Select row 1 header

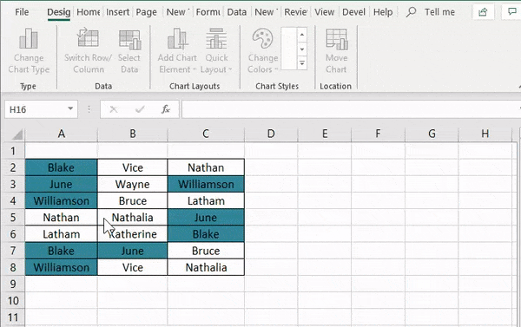[x=13, y=151]
